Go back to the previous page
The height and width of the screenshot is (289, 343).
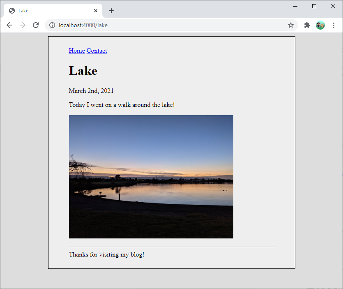(9, 25)
